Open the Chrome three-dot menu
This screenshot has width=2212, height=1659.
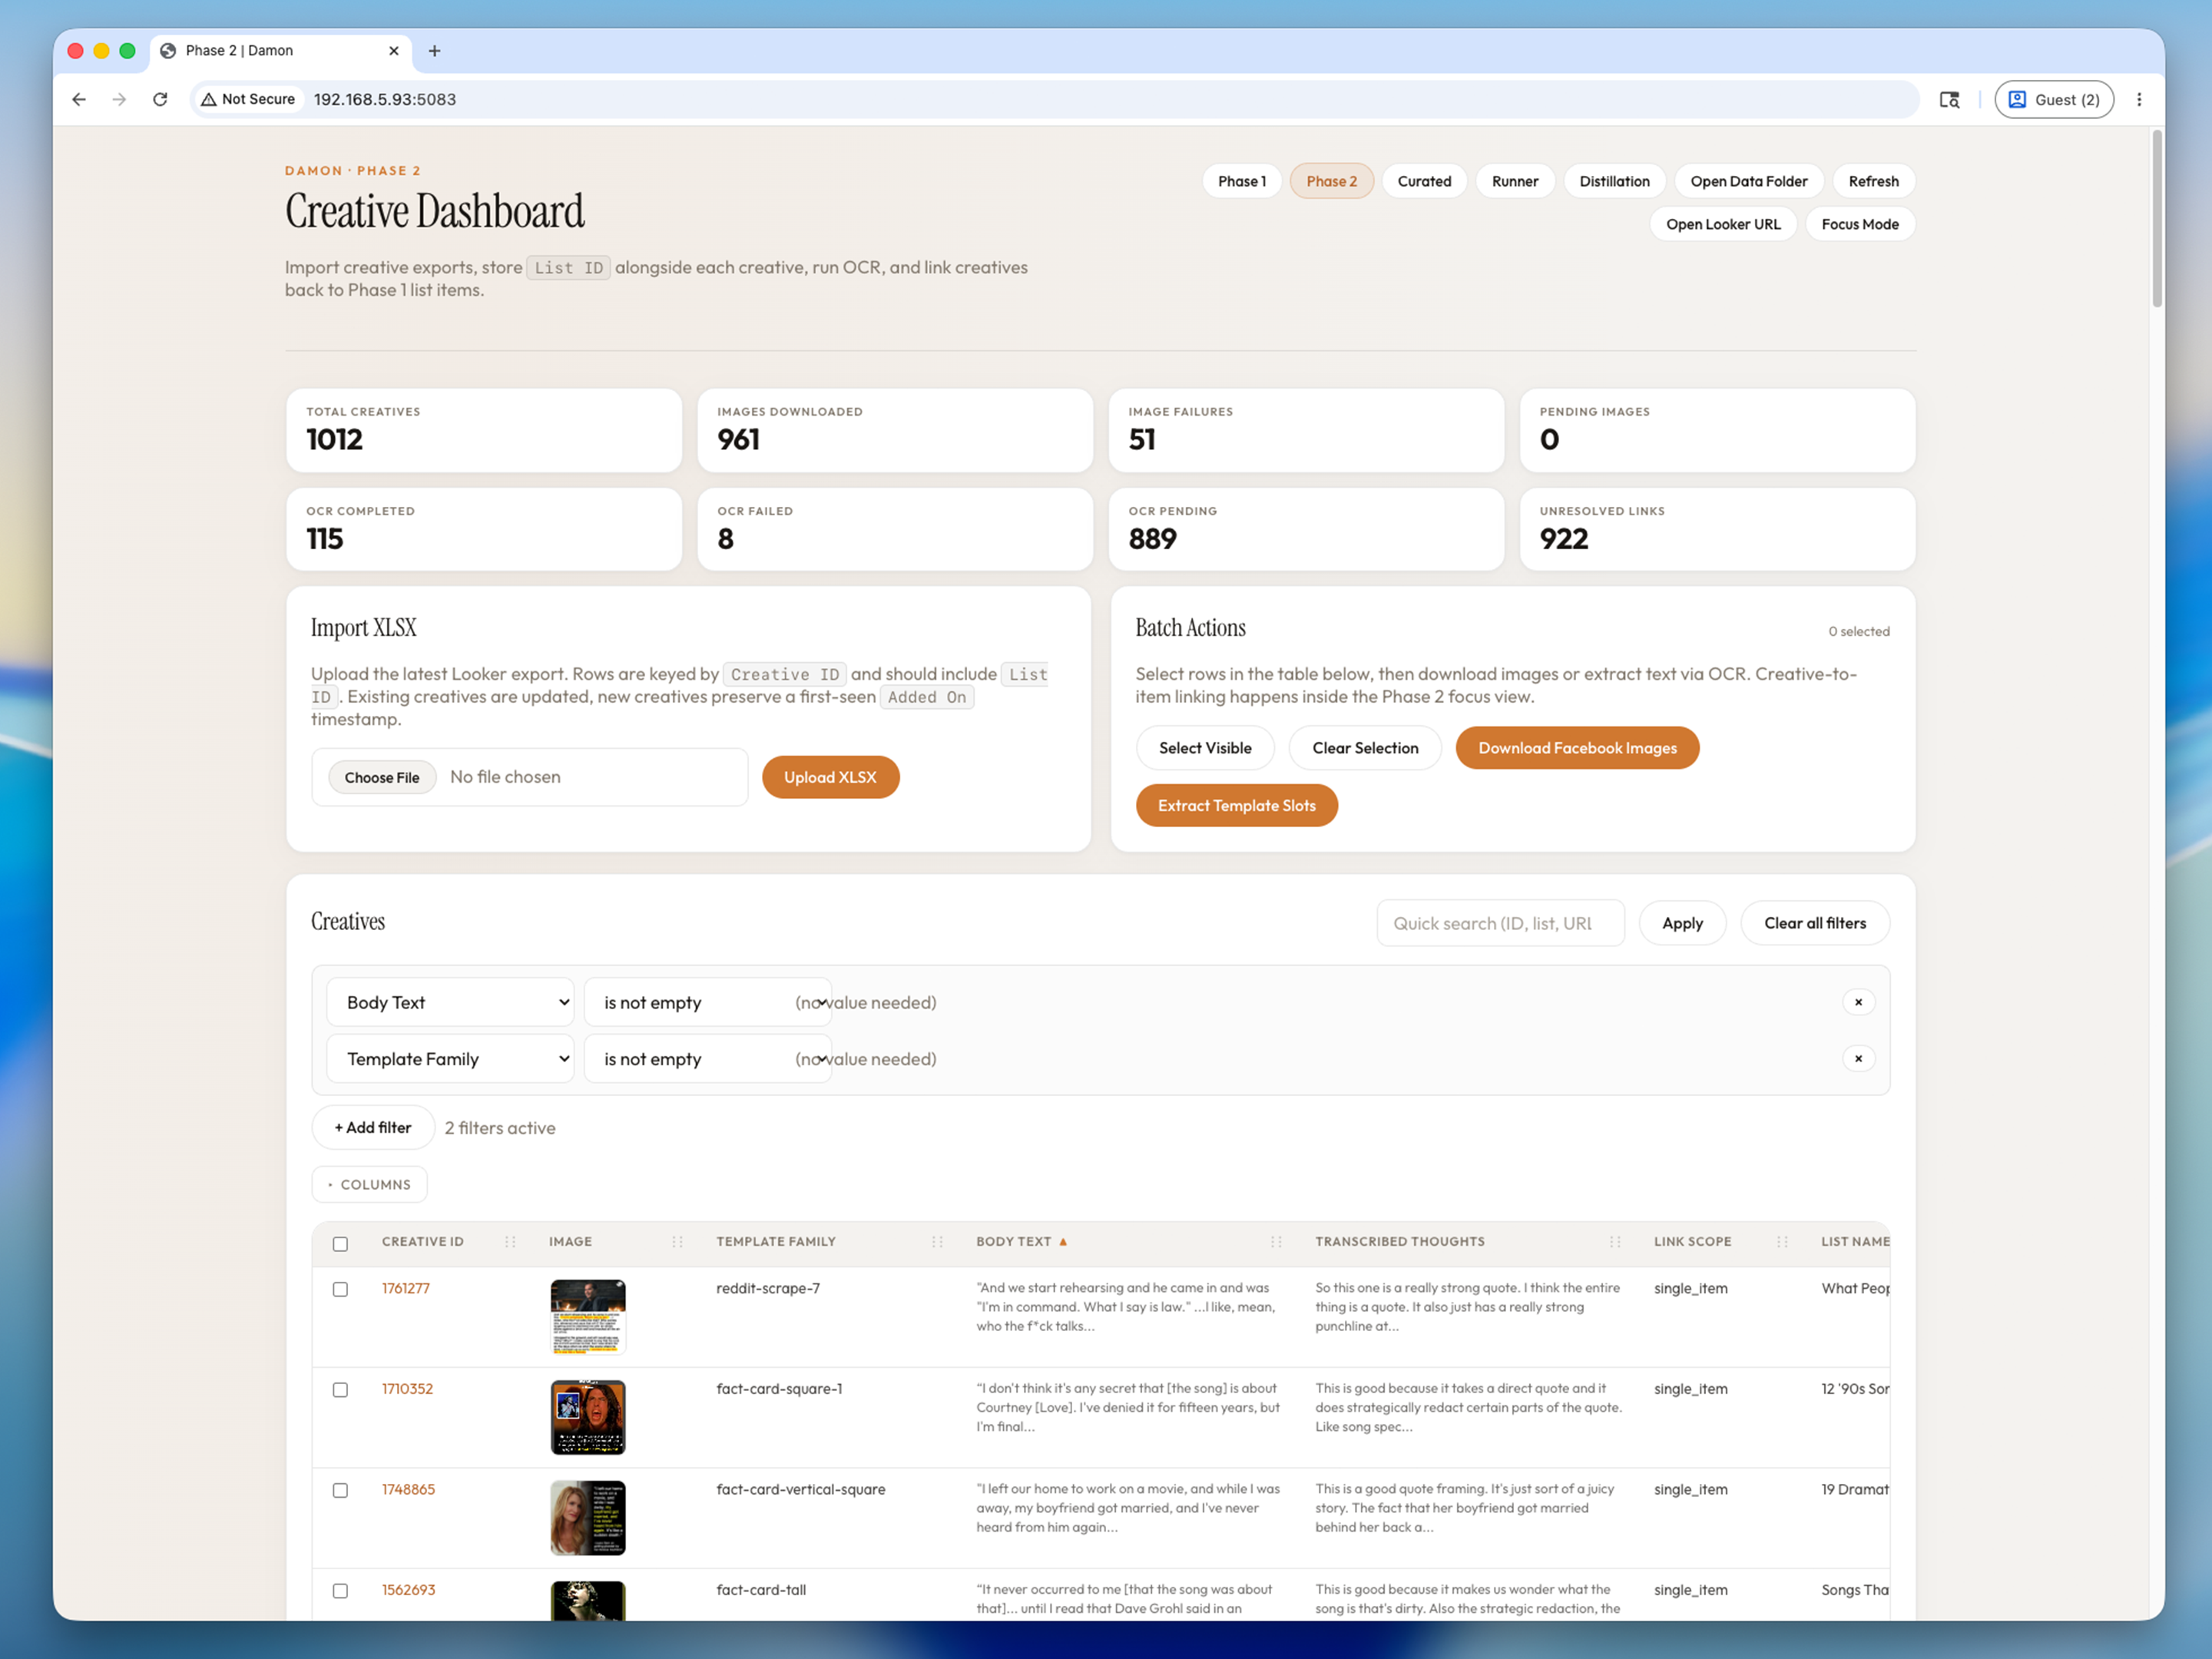2139,99
